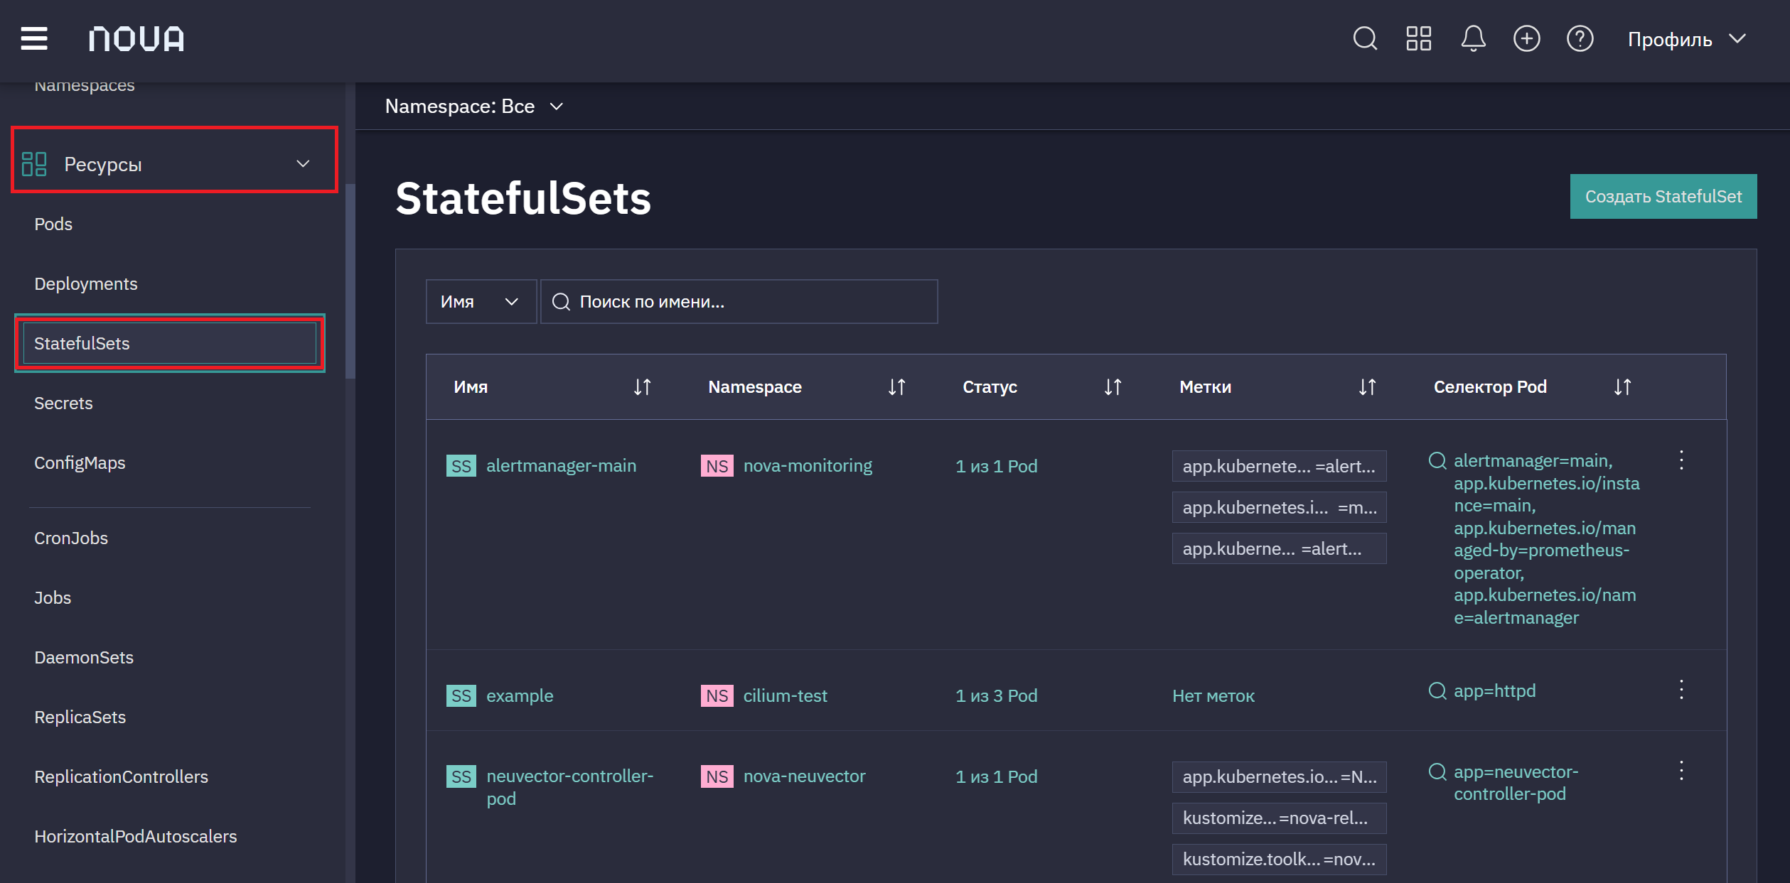Open the kebab menu for alertmanager-main
The width and height of the screenshot is (1790, 883).
1681,460
